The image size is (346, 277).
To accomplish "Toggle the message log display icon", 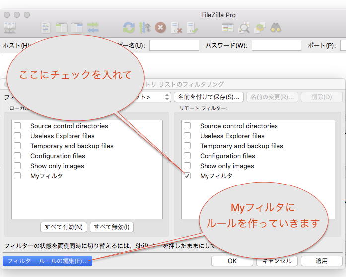I will pos(46,28).
